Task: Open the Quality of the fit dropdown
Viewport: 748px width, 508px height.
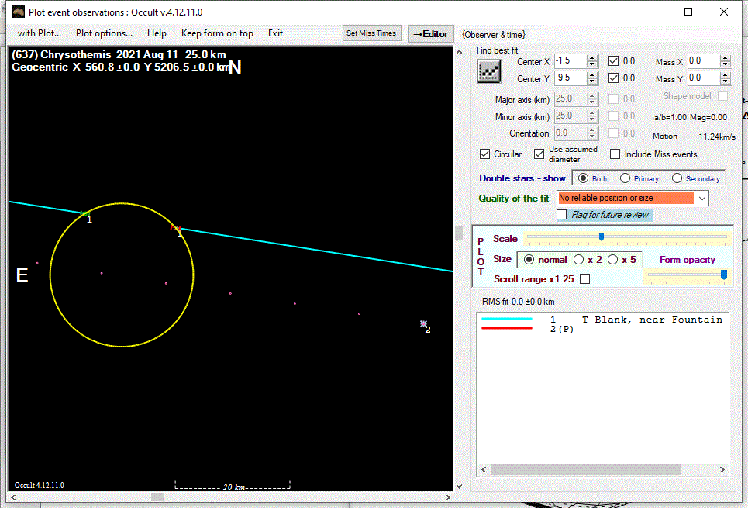Action: tap(701, 199)
